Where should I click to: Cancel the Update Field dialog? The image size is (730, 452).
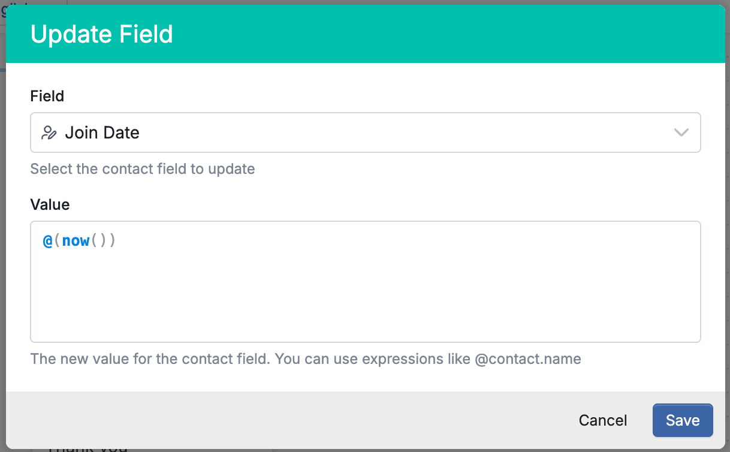click(x=603, y=420)
